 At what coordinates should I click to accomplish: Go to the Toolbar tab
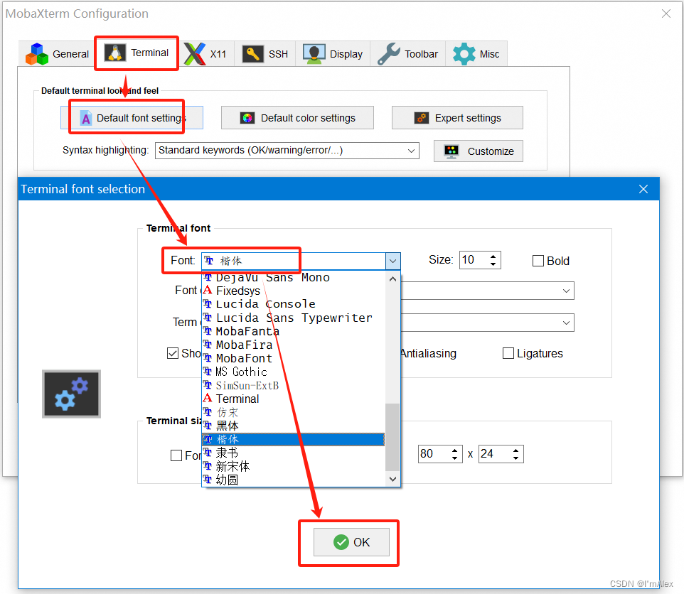click(x=408, y=54)
